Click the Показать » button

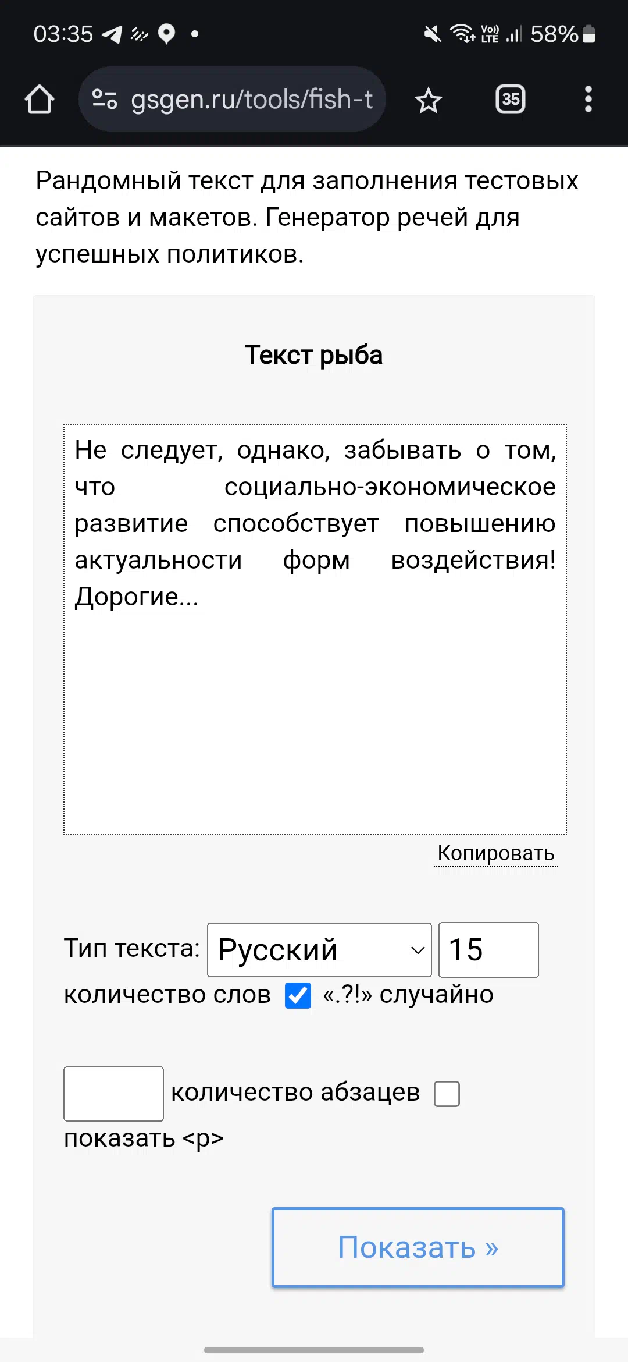point(418,1247)
